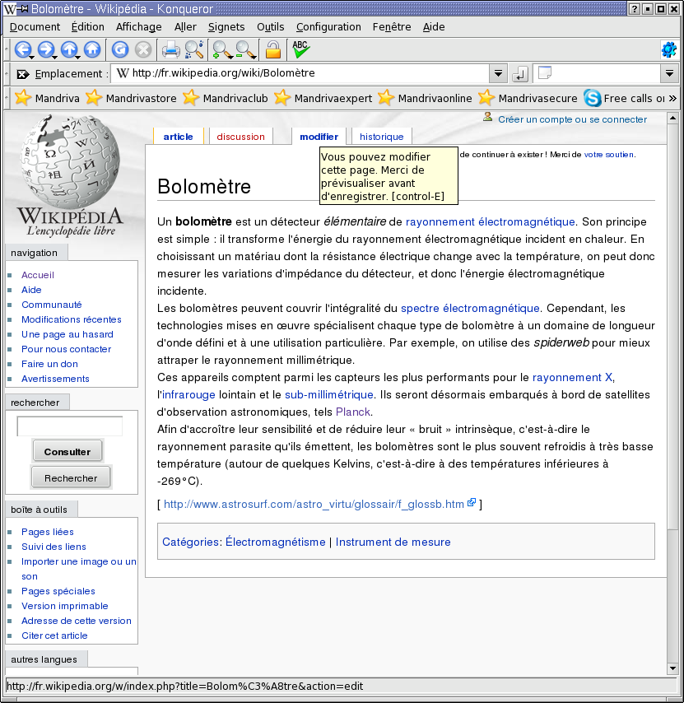Click the Print icon in toolbar

[170, 50]
